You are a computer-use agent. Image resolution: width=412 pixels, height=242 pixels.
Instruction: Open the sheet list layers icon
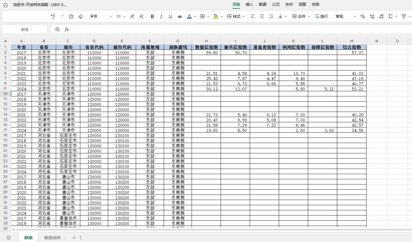(9, 238)
